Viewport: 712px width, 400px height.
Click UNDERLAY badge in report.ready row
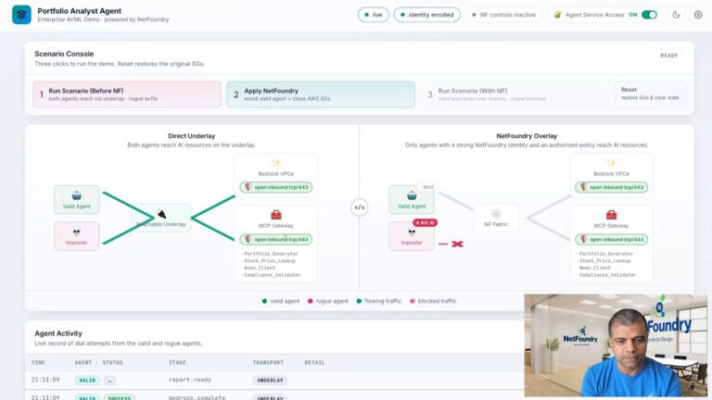270,380
